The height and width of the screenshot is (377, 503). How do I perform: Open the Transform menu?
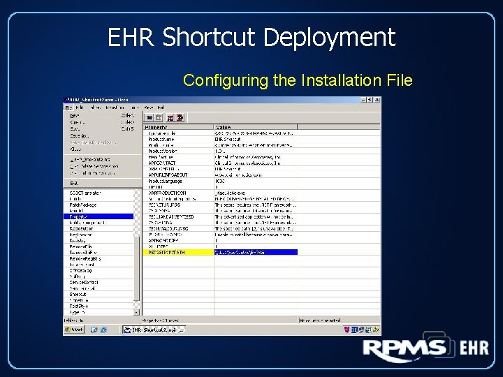[x=115, y=108]
